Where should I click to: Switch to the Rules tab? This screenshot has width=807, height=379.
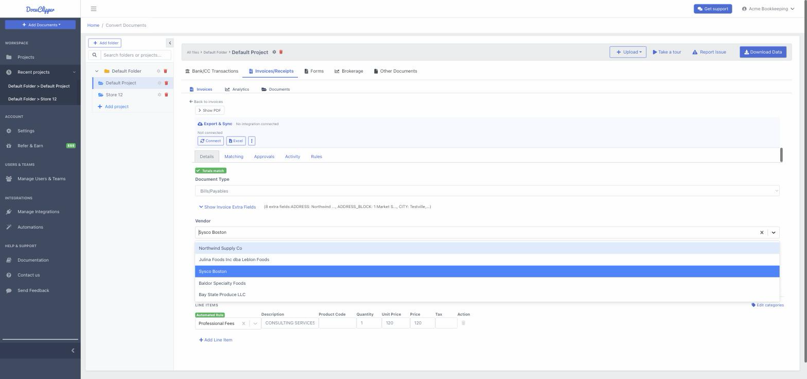click(x=317, y=157)
